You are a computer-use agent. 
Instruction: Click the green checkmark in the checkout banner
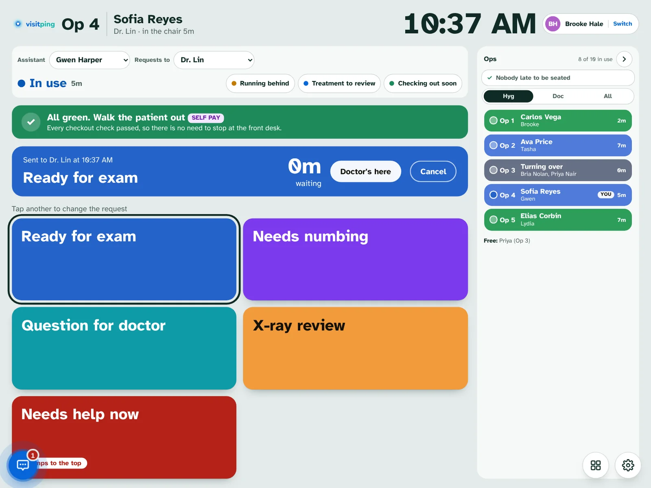pyautogui.click(x=31, y=122)
